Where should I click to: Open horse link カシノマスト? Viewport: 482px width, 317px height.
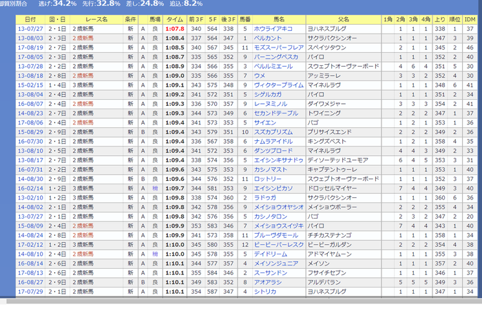[270, 170]
